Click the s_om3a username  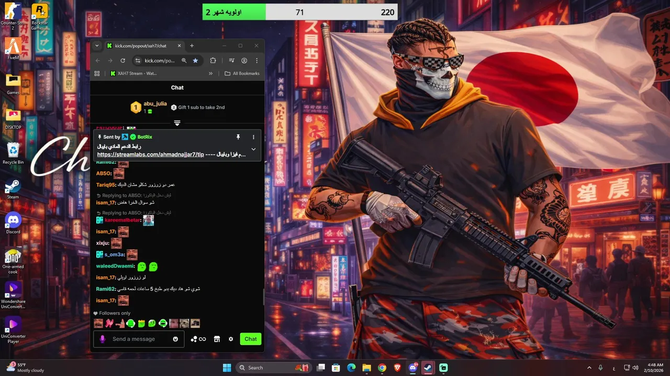pos(114,255)
